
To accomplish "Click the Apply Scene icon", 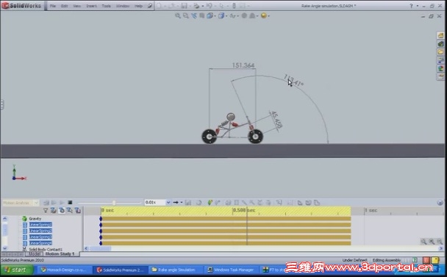I will tap(253, 15).
